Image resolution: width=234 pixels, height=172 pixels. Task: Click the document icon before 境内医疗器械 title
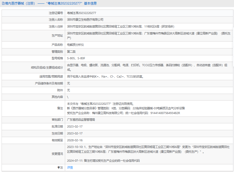pos(3,3)
